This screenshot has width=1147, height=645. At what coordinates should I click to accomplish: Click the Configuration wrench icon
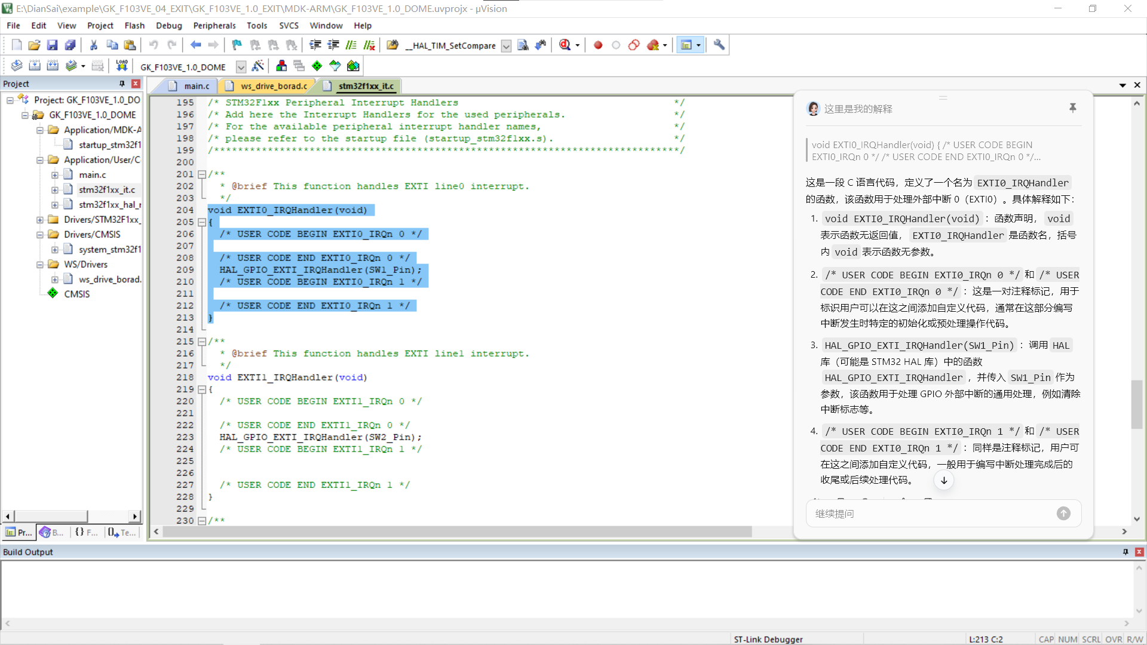click(719, 45)
